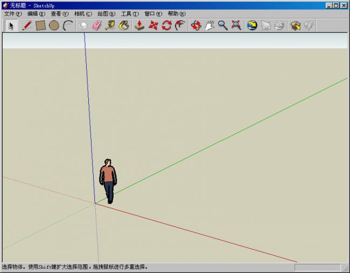Screen dimensions: 350x273
Task: Click the Google Earth get view icon
Action: click(252, 25)
